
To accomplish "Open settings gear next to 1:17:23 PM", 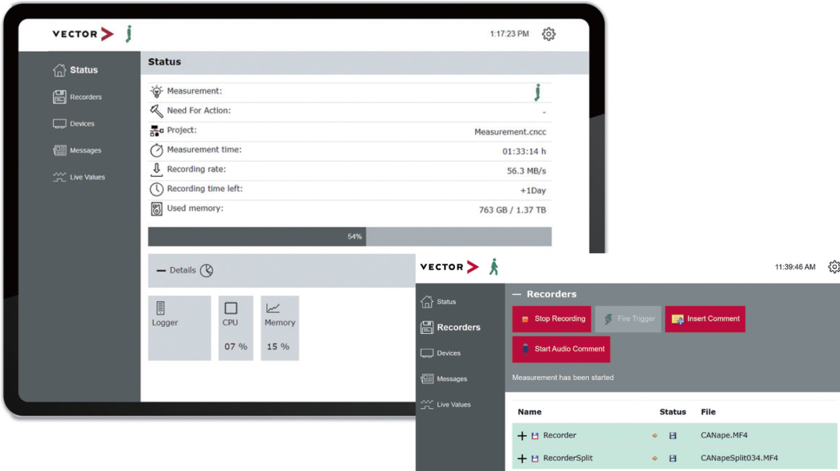I will (548, 34).
